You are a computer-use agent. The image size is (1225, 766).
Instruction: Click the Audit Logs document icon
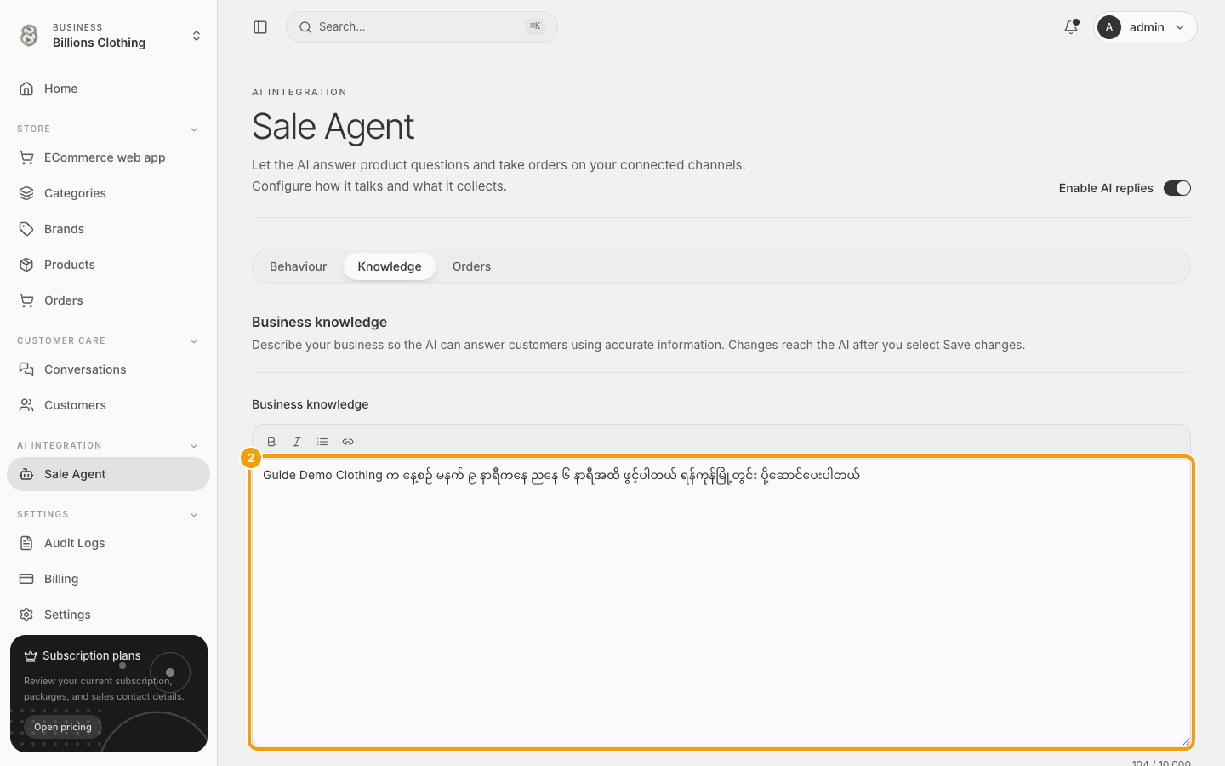[x=26, y=543]
